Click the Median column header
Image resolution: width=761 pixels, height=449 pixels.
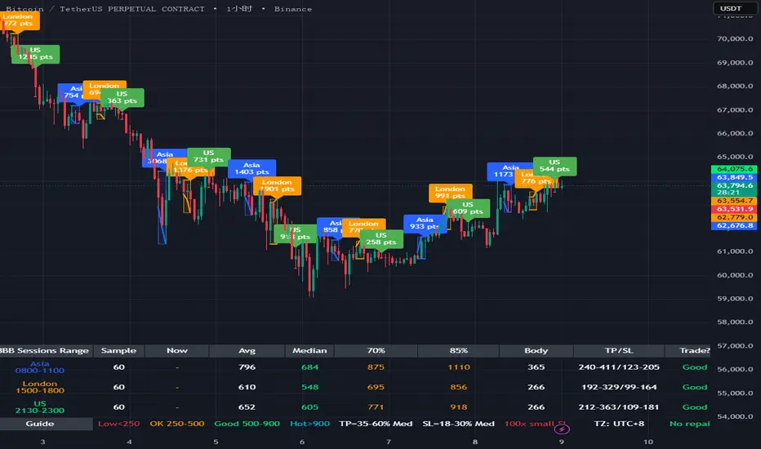pos(309,350)
